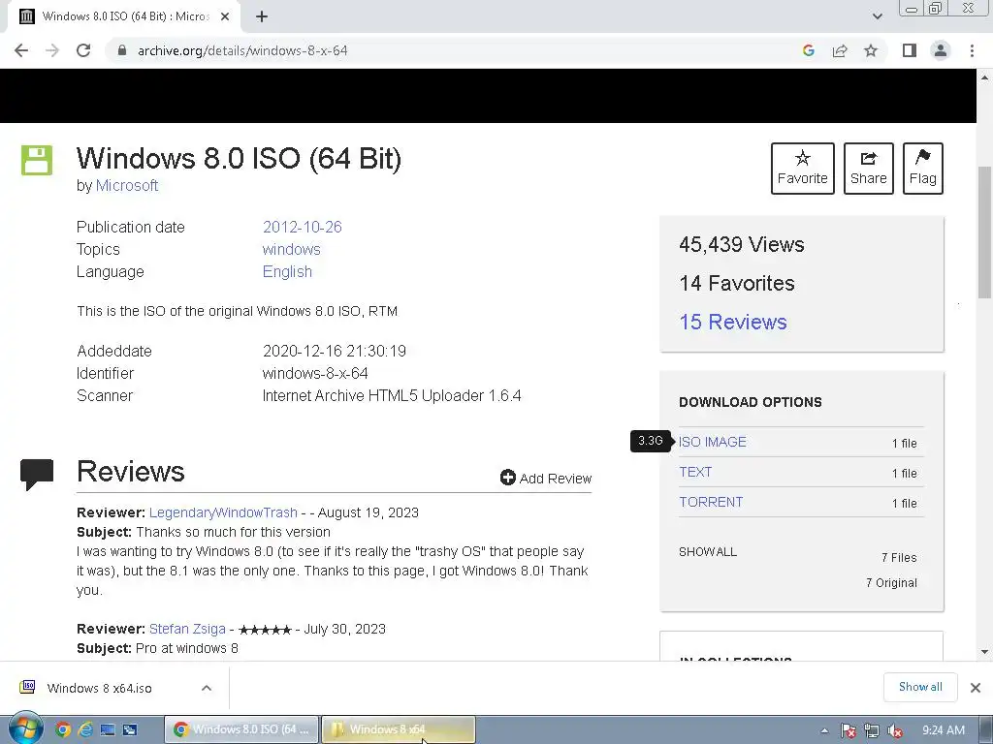Open the English language link
The width and height of the screenshot is (993, 744).
click(x=287, y=271)
